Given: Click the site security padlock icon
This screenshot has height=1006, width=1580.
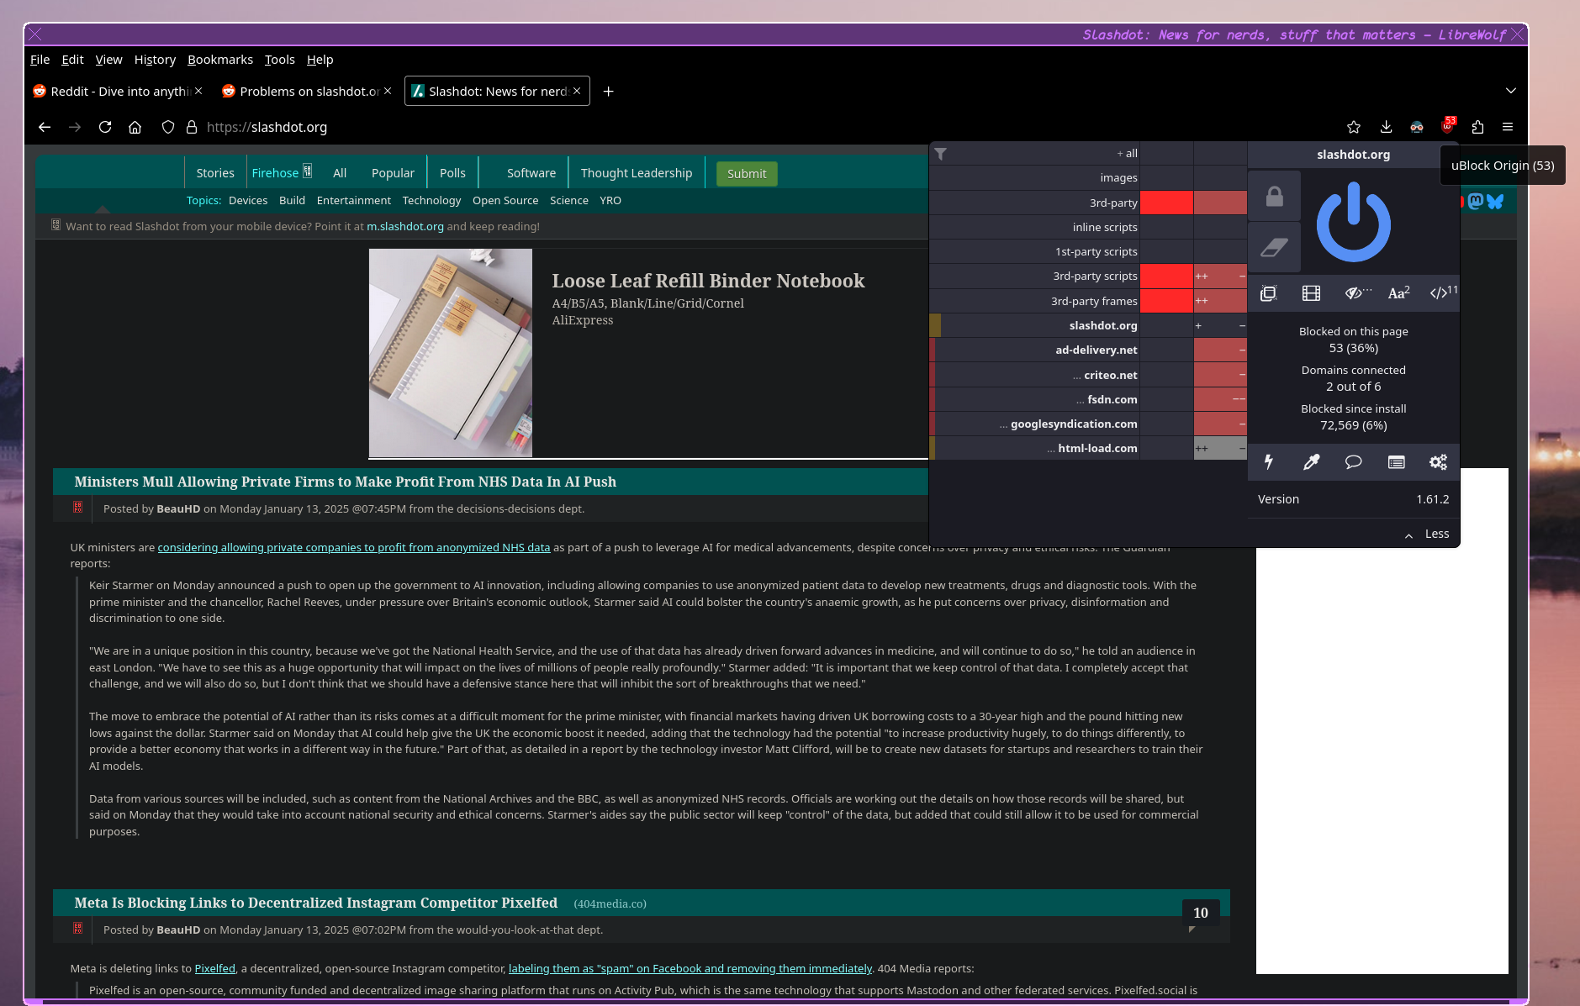Looking at the screenshot, I should point(192,127).
